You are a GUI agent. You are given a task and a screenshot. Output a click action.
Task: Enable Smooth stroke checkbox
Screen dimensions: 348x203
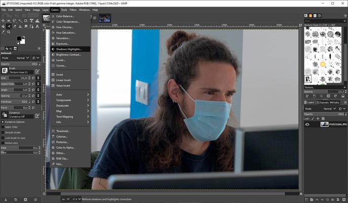3,132
